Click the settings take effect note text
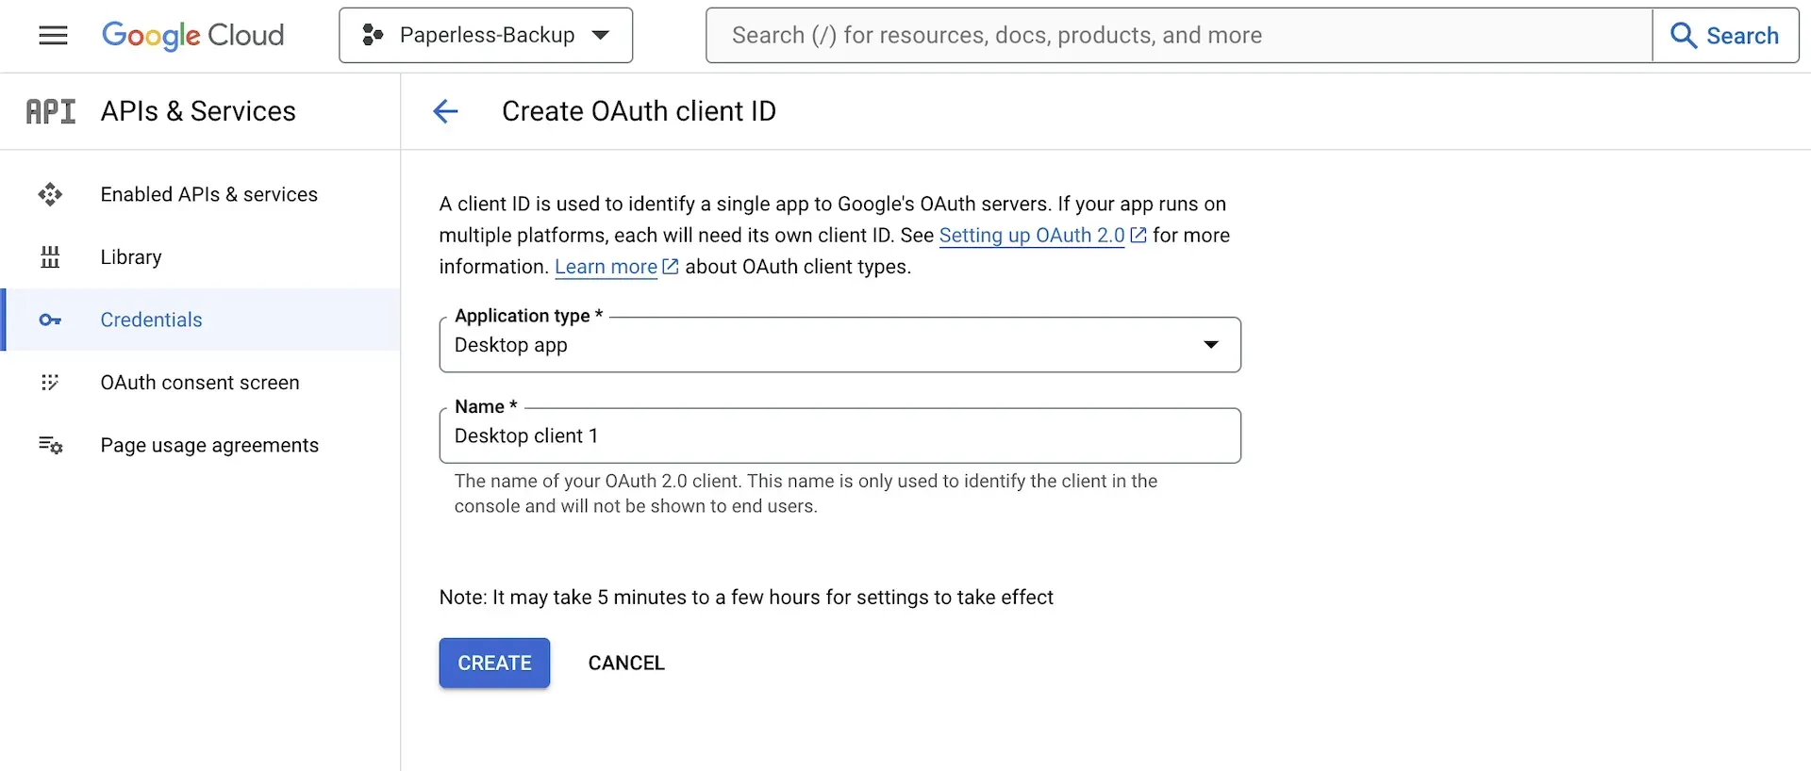 tap(746, 598)
